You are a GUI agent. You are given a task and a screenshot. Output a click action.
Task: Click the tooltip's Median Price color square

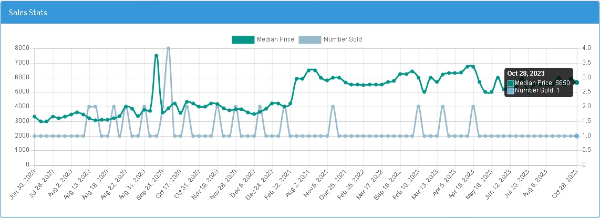point(511,83)
